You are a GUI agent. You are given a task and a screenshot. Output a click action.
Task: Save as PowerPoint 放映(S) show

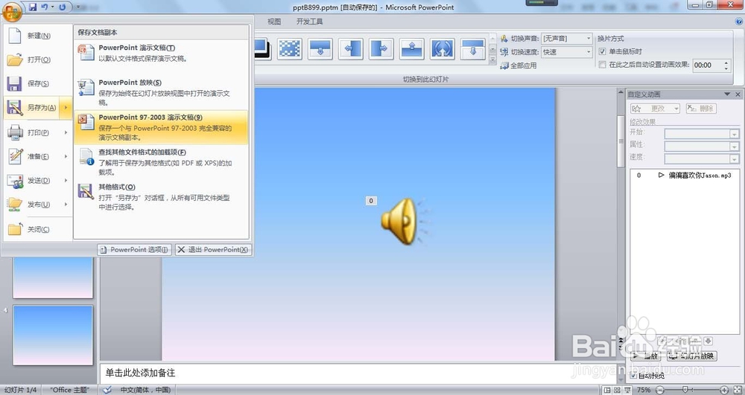161,92
